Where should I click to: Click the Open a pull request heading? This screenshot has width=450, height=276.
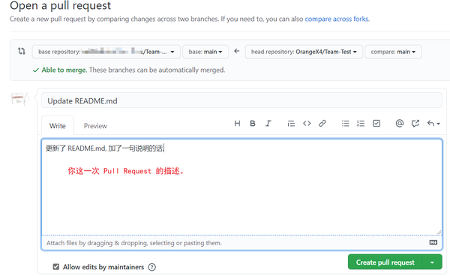click(60, 6)
